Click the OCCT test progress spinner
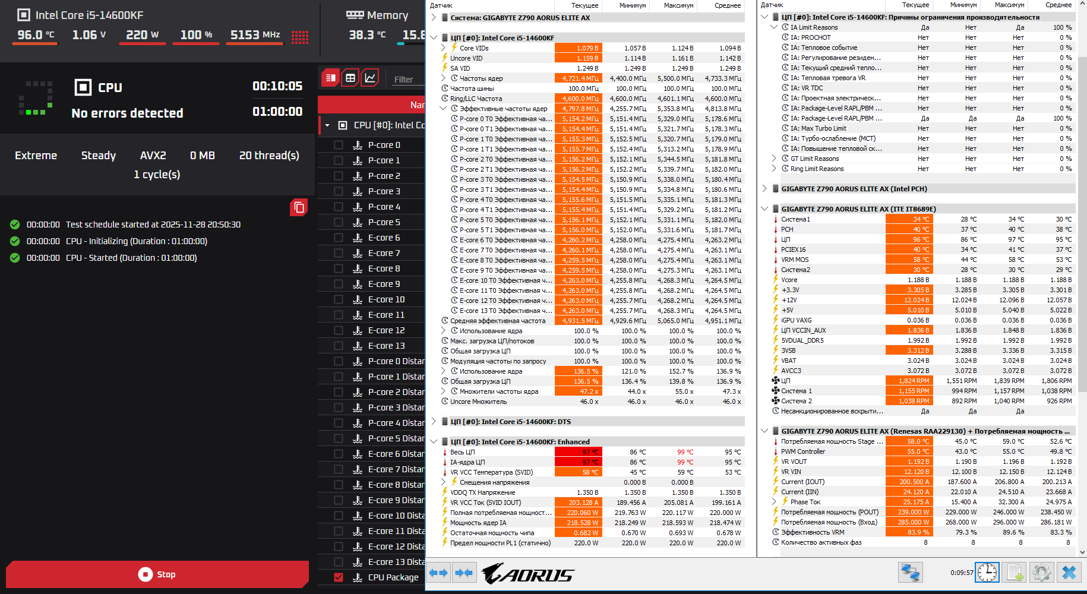The height and width of the screenshot is (594, 1087). pyautogui.click(x=36, y=98)
